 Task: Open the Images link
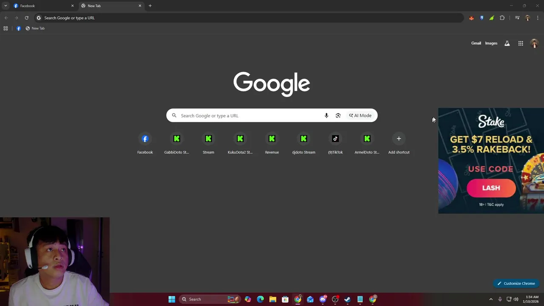pyautogui.click(x=491, y=43)
